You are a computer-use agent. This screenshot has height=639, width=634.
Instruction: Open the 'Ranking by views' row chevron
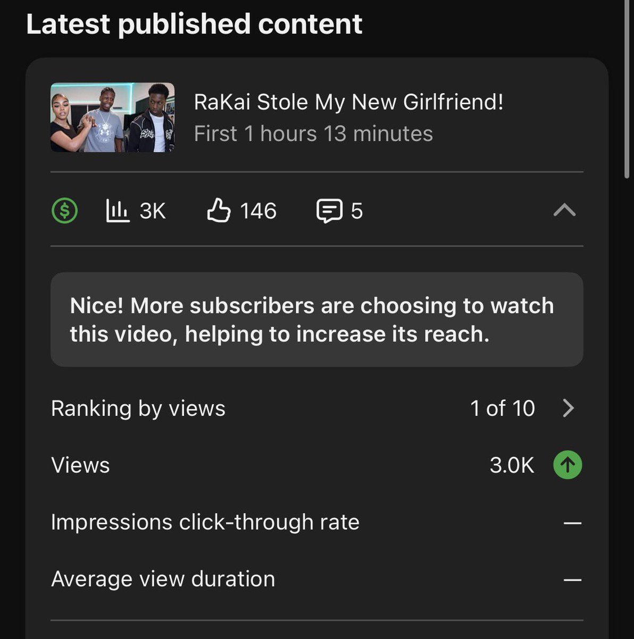pyautogui.click(x=568, y=408)
